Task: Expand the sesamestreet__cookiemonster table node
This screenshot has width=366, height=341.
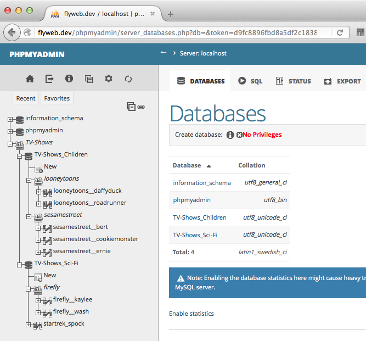Action: (x=38, y=240)
